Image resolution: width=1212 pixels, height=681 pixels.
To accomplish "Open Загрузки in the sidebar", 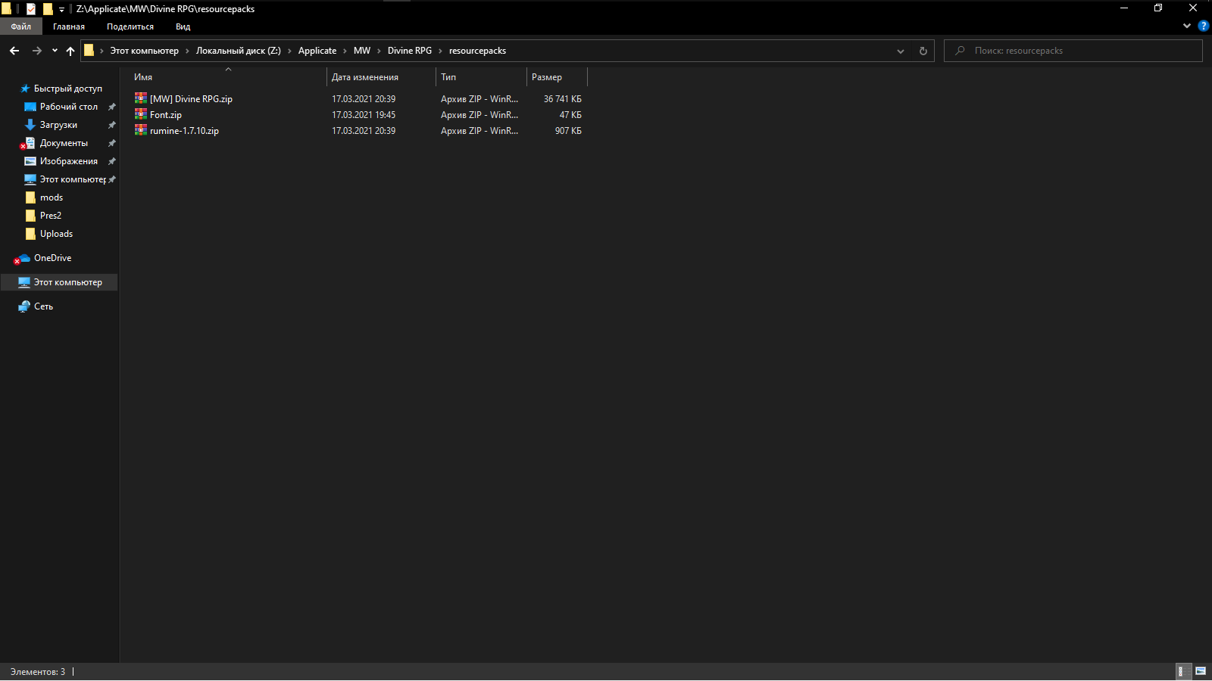I will click(58, 125).
